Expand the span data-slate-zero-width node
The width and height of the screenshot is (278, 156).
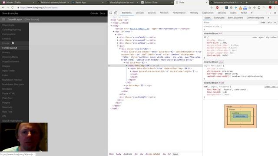click(131, 71)
